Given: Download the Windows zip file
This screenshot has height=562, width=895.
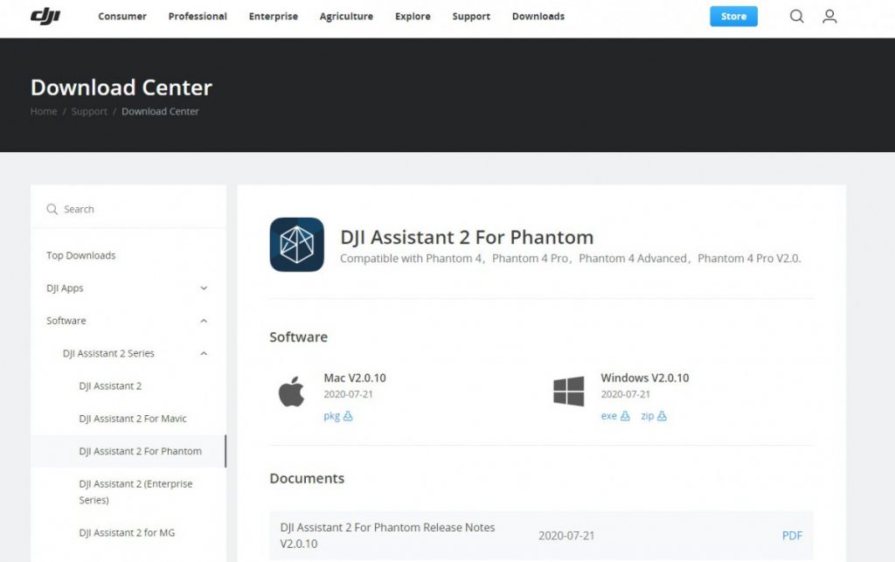Looking at the screenshot, I should 654,416.
